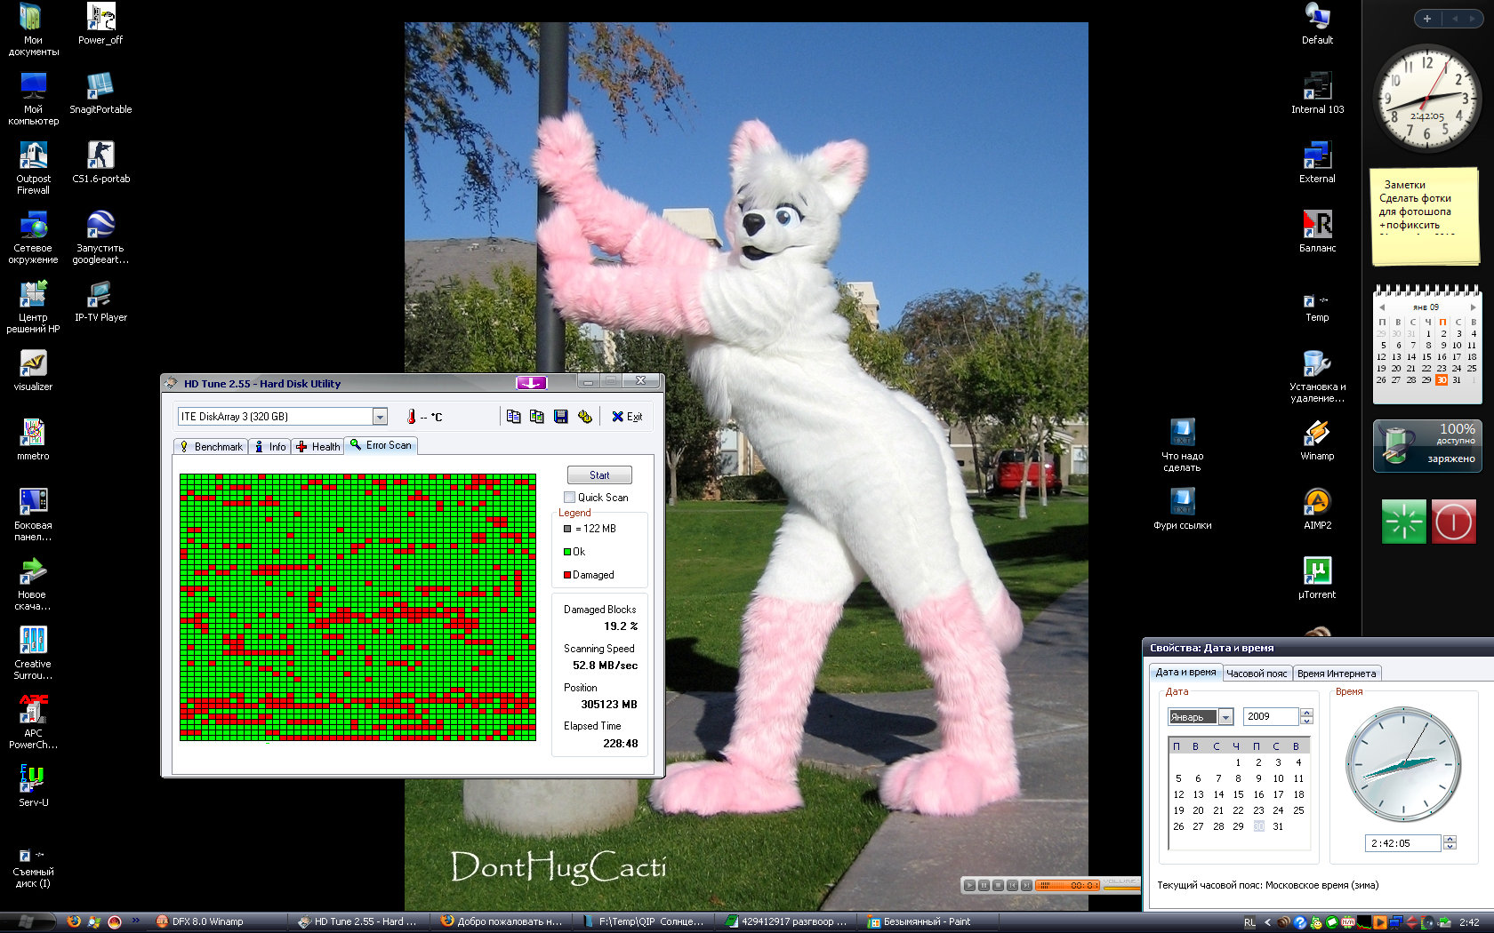
Task: Select day 15 in the date properties calendar
Action: [x=1238, y=794]
